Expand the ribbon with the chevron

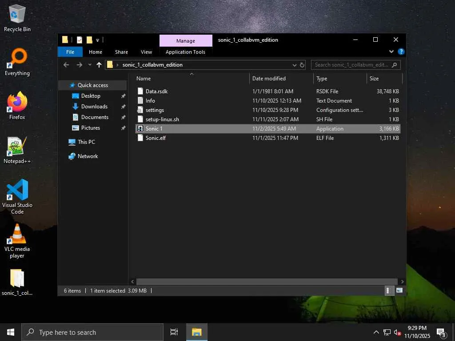391,52
